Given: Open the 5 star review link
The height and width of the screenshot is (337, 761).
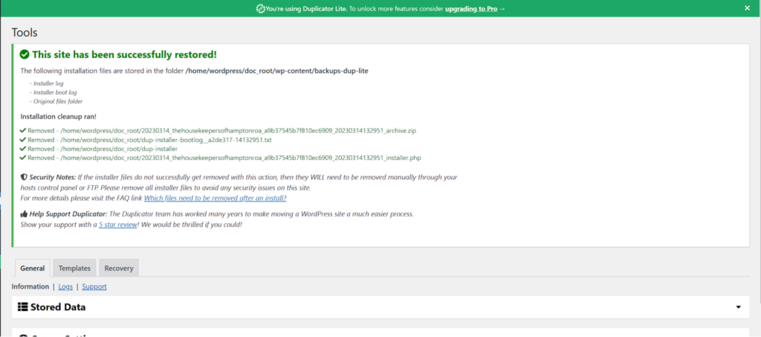Looking at the screenshot, I should (x=118, y=225).
